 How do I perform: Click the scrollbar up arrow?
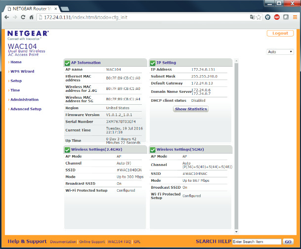click(236, 61)
